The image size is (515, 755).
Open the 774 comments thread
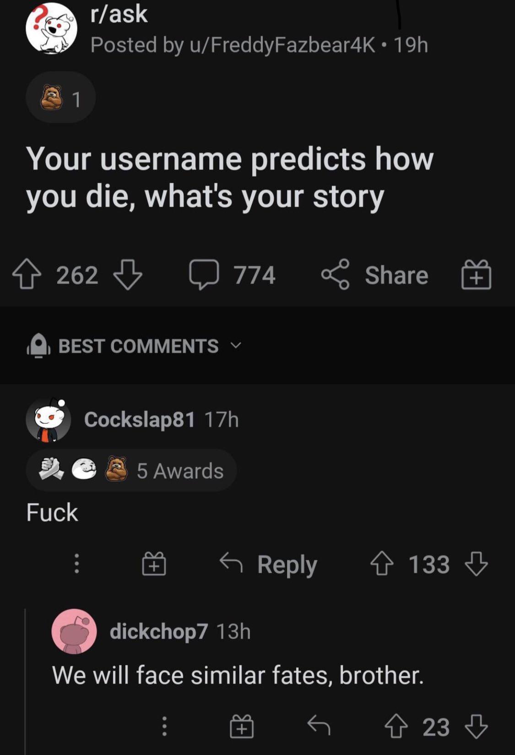(233, 274)
